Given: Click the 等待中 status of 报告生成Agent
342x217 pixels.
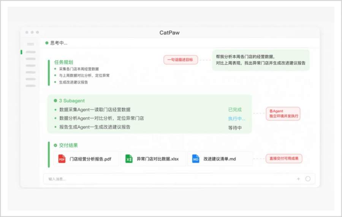Looking at the screenshot, I should [235, 128].
